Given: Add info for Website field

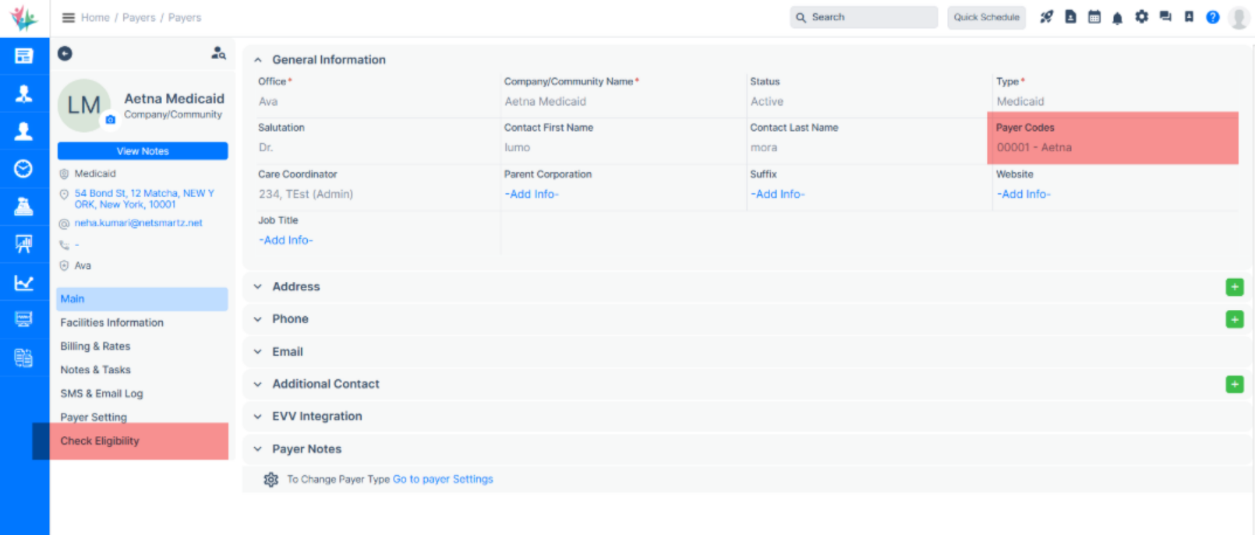Looking at the screenshot, I should tap(1023, 194).
